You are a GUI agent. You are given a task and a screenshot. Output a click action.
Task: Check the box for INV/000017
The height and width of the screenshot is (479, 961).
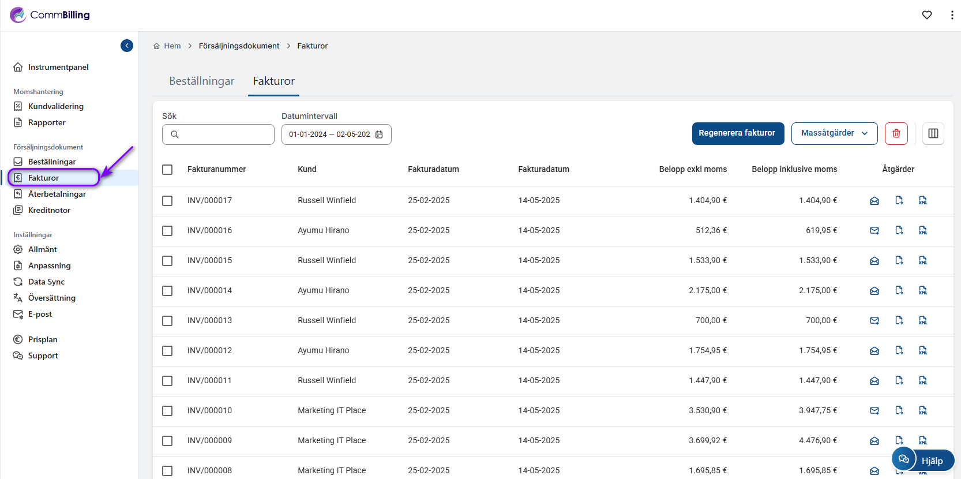[x=167, y=201]
